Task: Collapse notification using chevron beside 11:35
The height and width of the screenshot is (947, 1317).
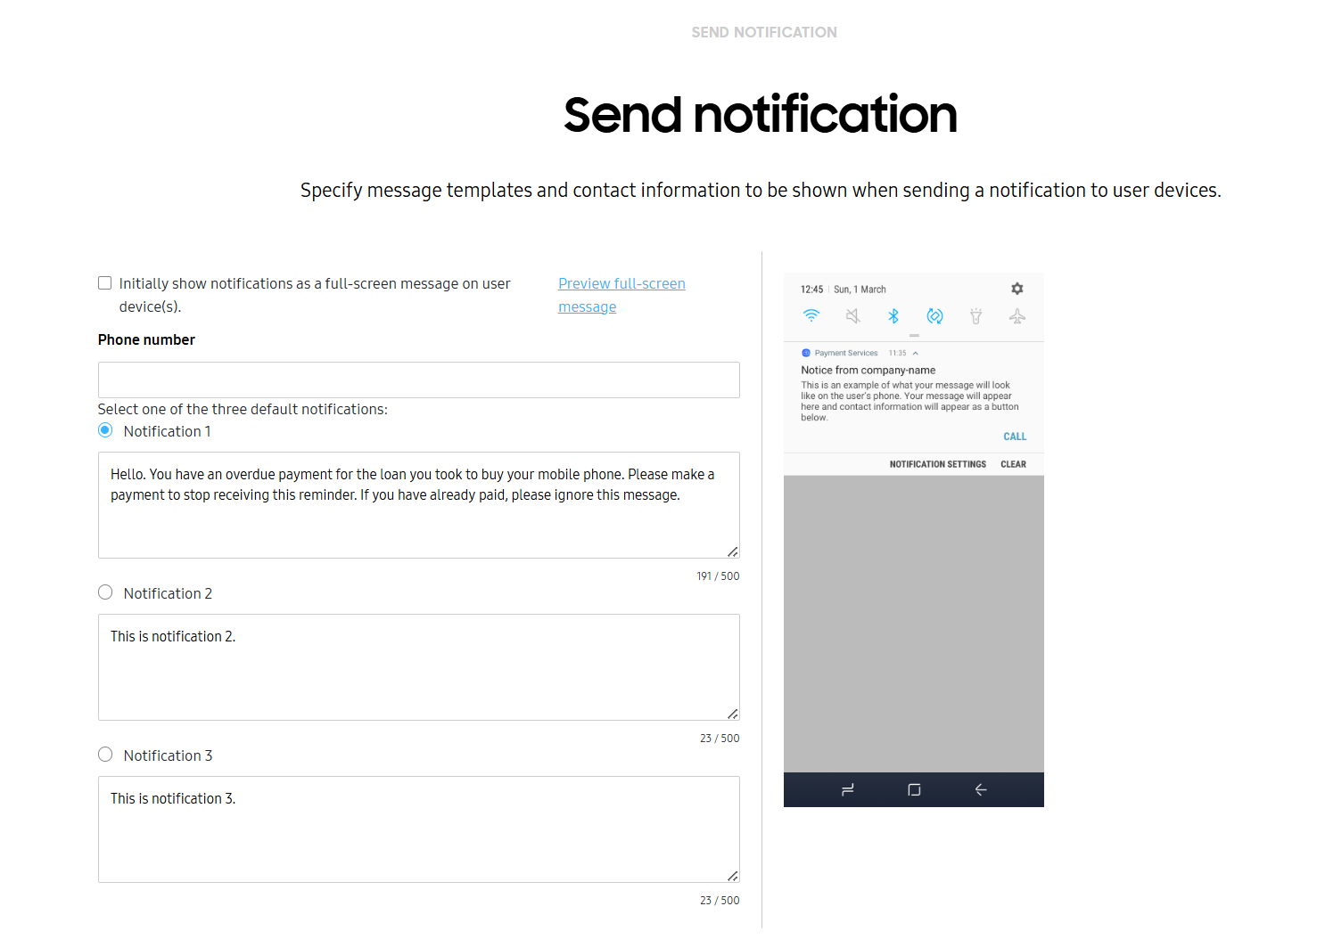Action: (916, 353)
